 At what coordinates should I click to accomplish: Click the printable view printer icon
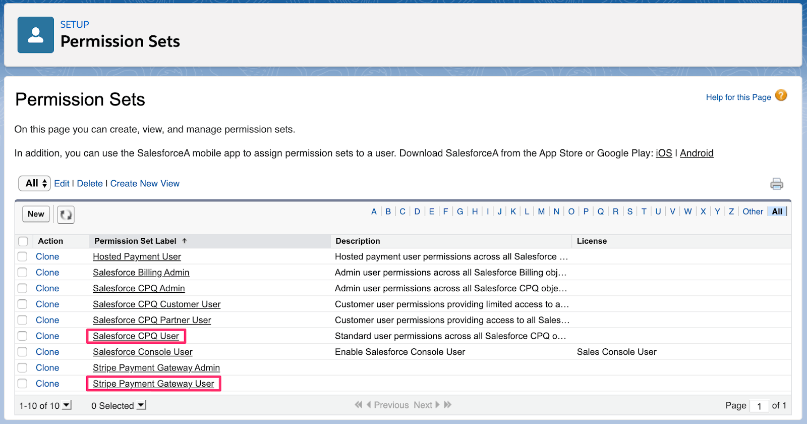(777, 184)
